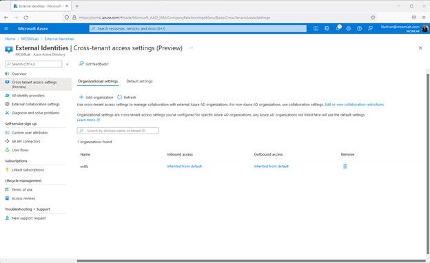
Task: Click the Microsoft Azure logo text
Action: (x=33, y=28)
